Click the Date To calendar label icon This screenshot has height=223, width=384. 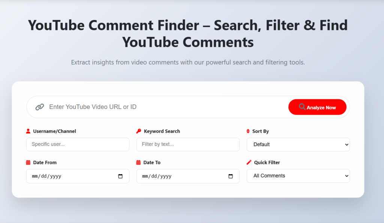(x=138, y=163)
